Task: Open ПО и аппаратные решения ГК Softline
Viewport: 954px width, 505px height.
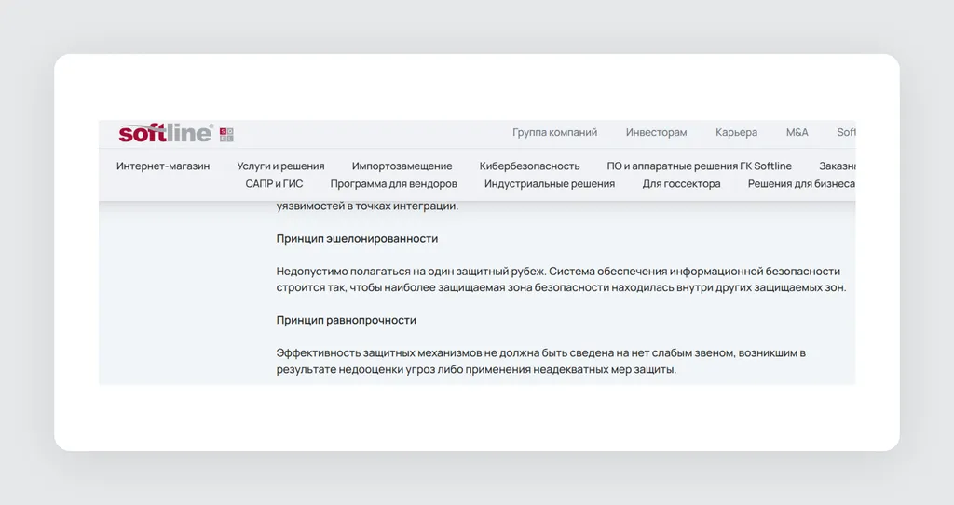Action: (699, 166)
